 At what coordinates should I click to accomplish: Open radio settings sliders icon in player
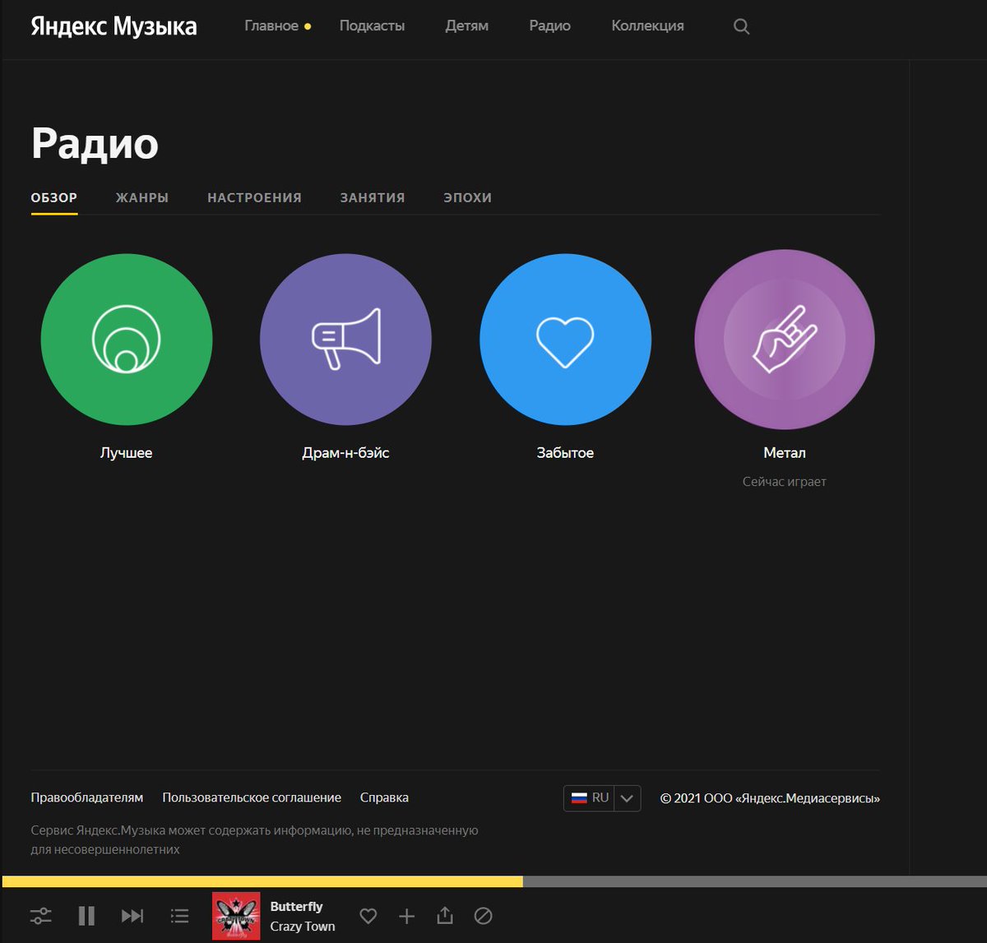pos(41,915)
